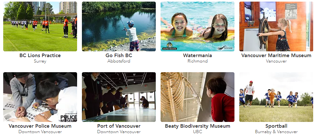This screenshot has width=317, height=137.
Task: Open the Watermania swimming pool photo
Action: point(198,27)
